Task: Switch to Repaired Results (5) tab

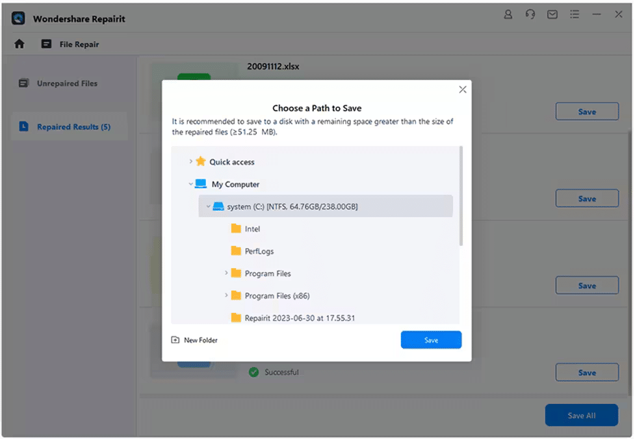Action: [70, 126]
